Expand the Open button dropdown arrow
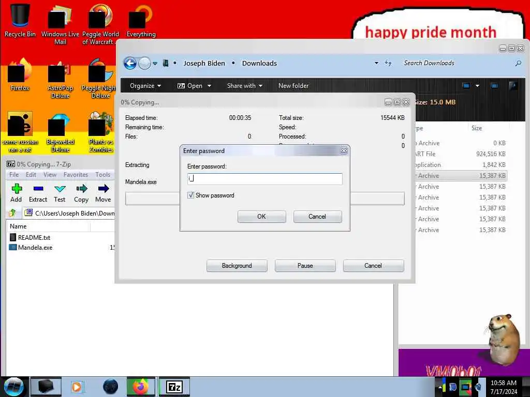This screenshot has width=530, height=397. point(209,86)
